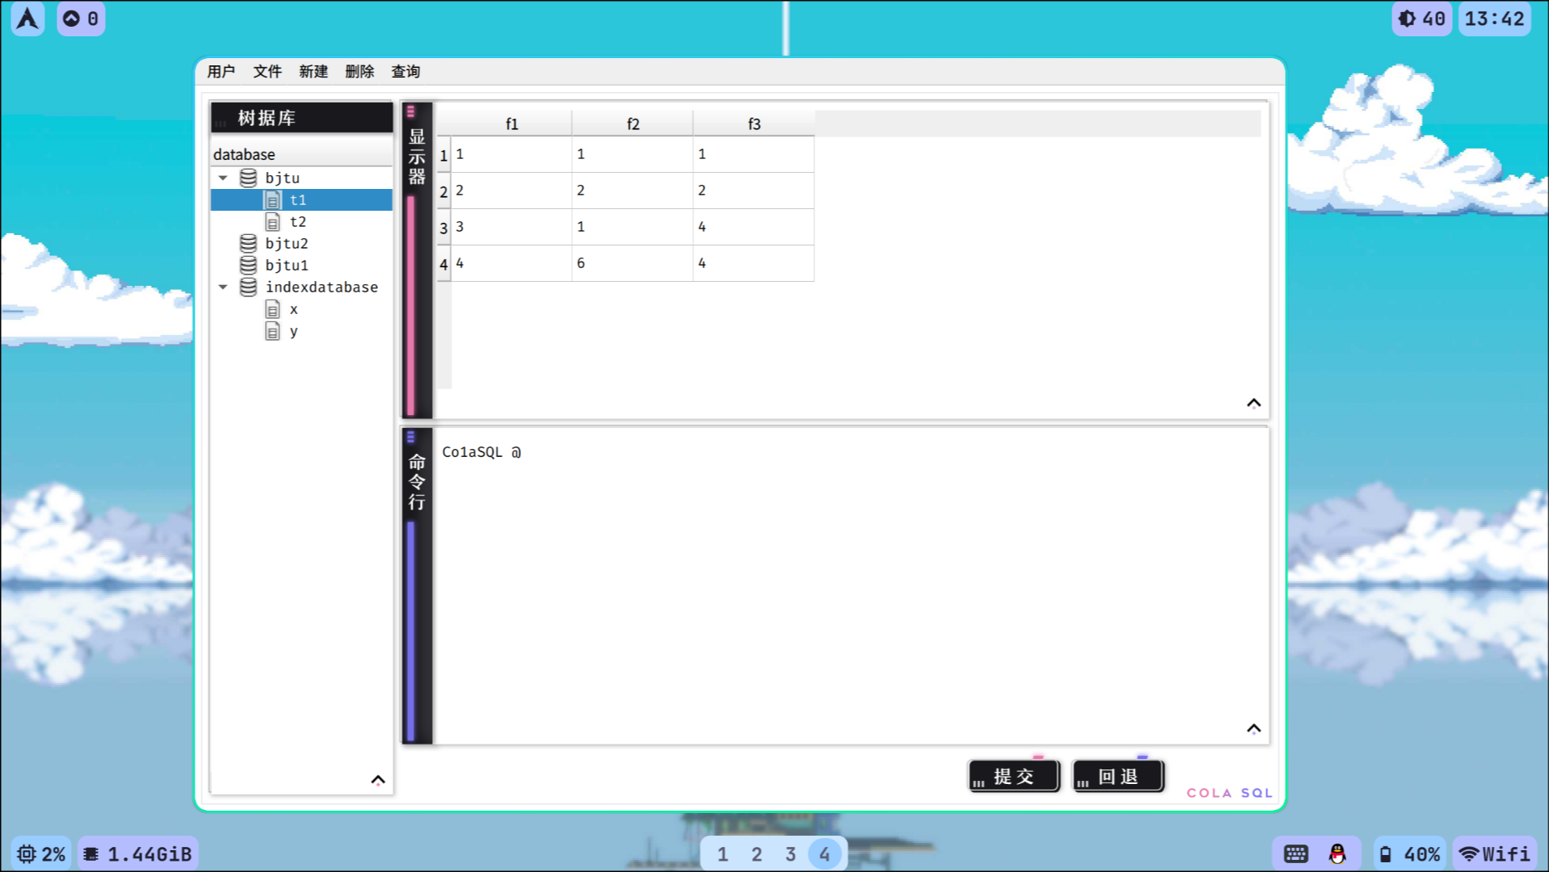
Task: Click the t1 table file icon
Action: pyautogui.click(x=273, y=199)
